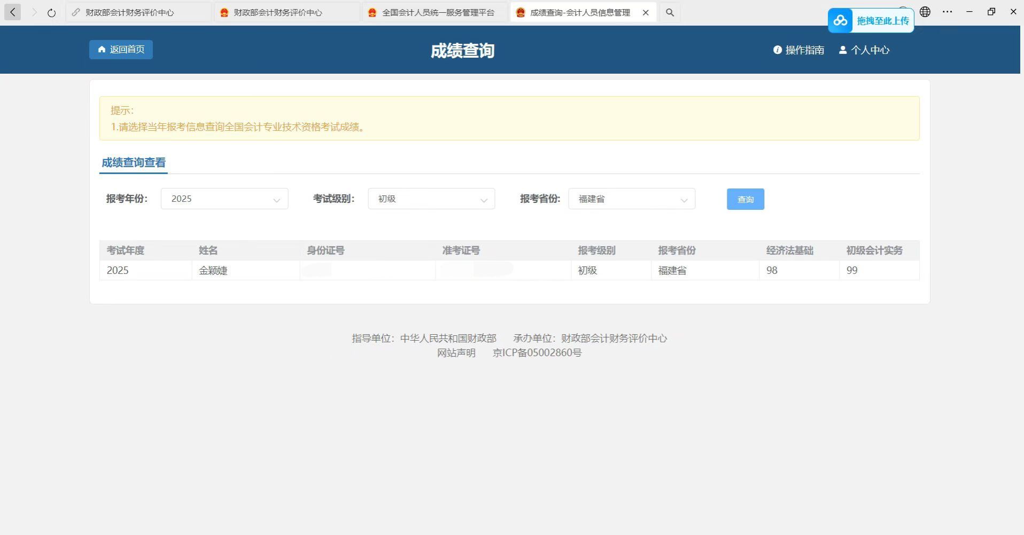
Task: Click the 京ICP备05002860号 footer link
Action: [x=537, y=353]
